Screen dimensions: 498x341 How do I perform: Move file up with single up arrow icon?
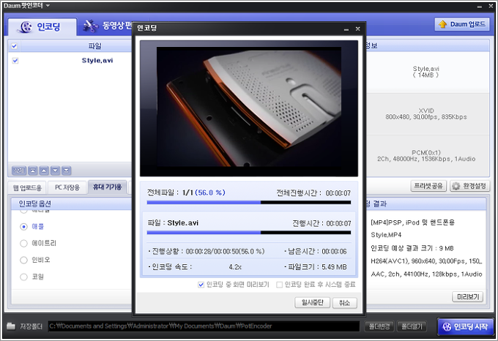[44, 170]
